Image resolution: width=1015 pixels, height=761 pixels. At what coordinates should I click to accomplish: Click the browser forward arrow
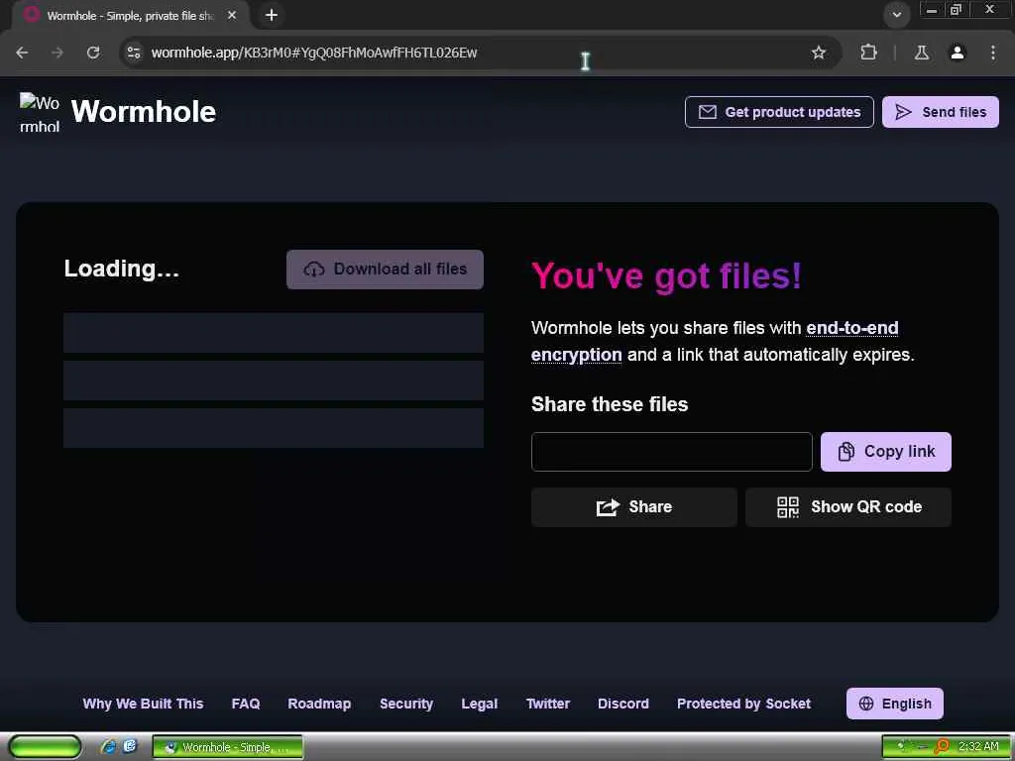point(57,53)
